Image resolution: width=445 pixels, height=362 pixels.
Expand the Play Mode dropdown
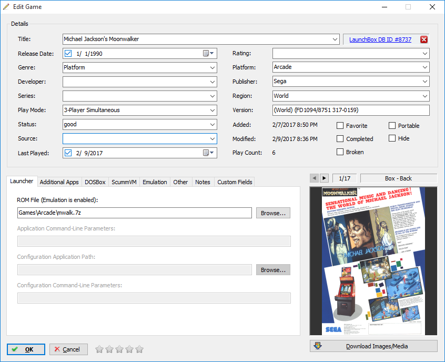[x=213, y=110]
